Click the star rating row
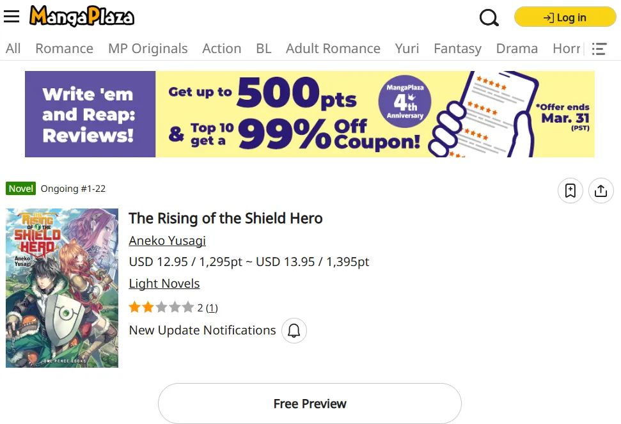 pyautogui.click(x=161, y=308)
